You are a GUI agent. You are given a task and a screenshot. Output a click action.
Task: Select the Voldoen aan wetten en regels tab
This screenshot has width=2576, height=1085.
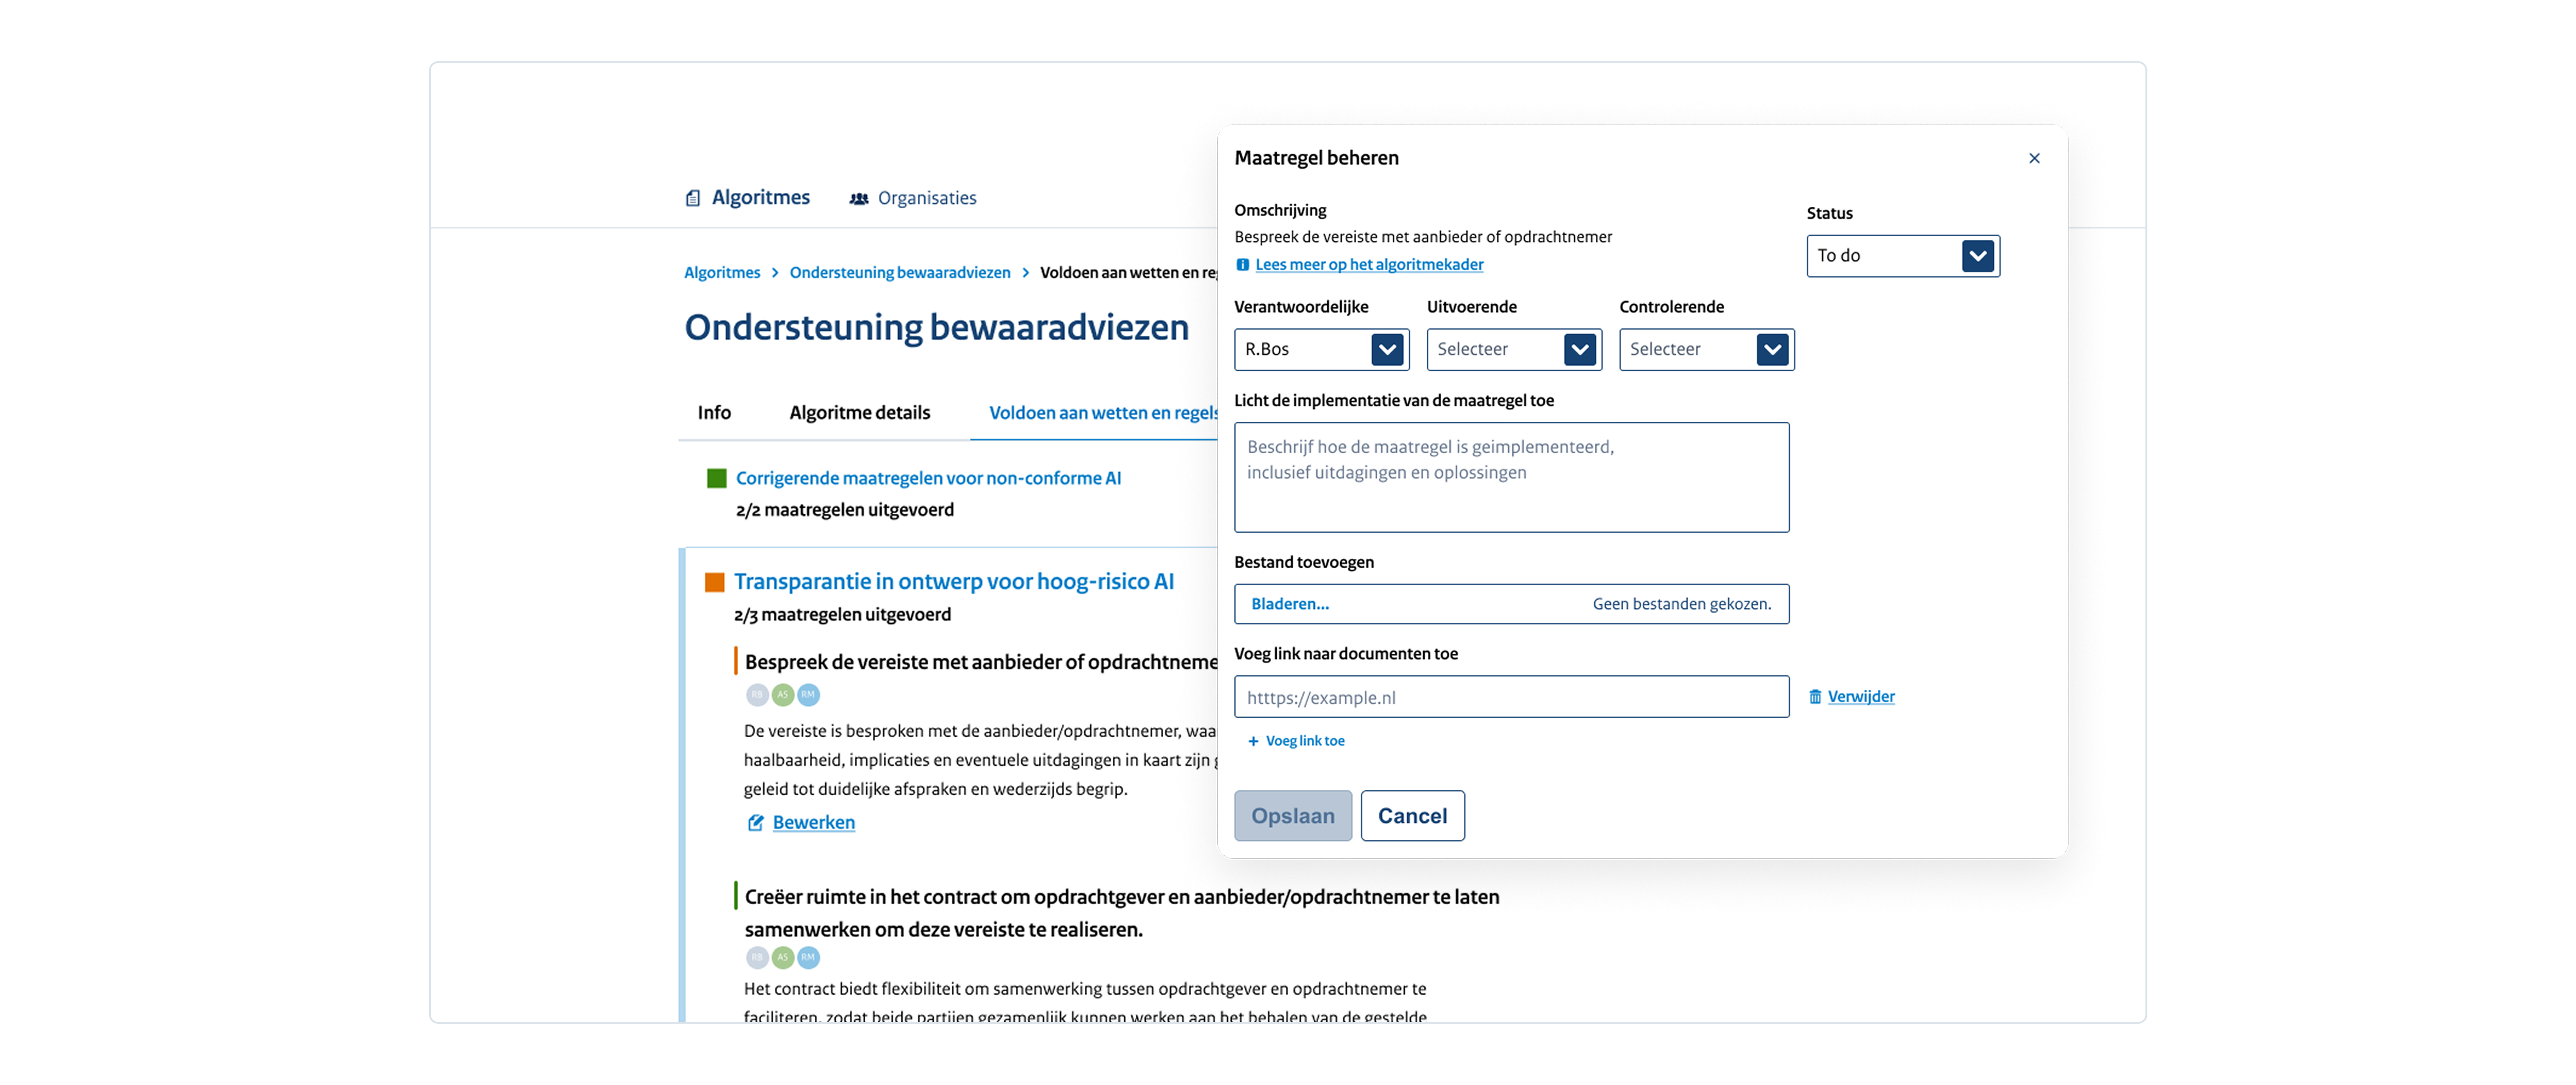tap(1102, 413)
